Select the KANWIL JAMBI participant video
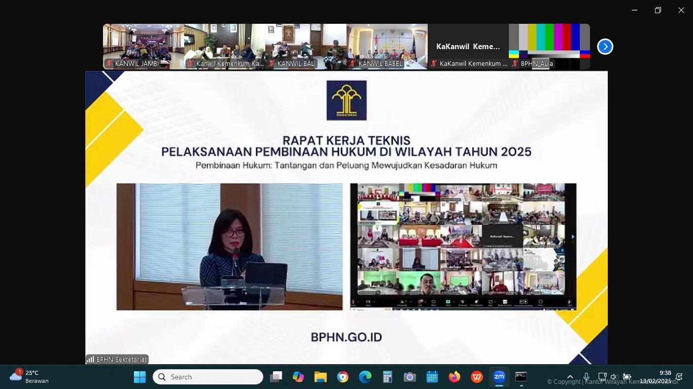The height and width of the screenshot is (389, 693). pos(144,46)
